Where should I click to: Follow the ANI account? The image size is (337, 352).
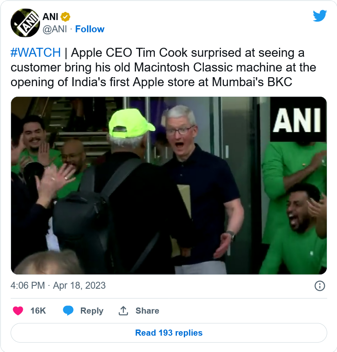click(90, 29)
